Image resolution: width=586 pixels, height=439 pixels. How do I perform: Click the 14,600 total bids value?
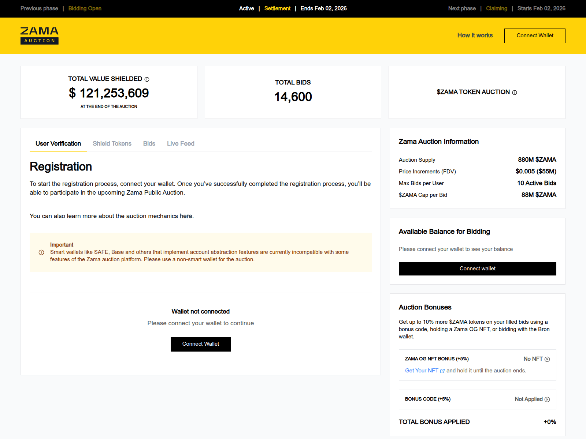coord(293,97)
